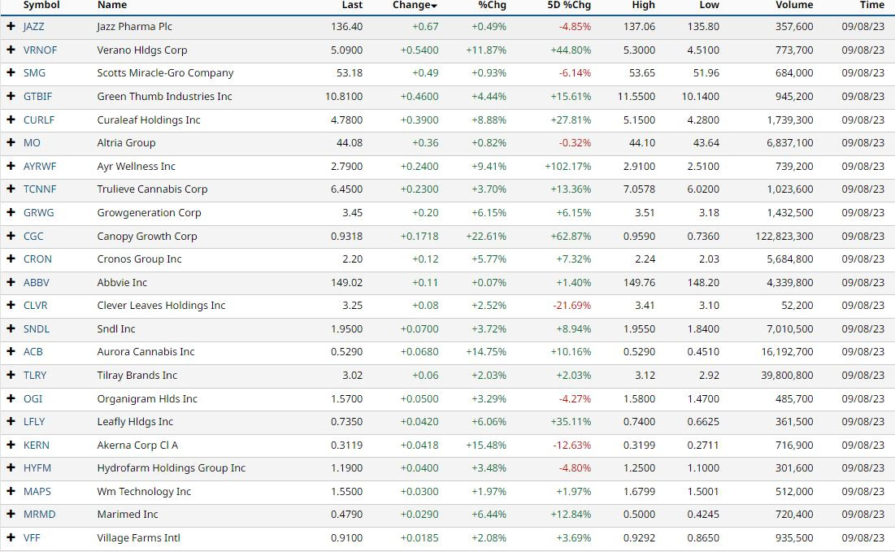
Task: Click plus icon beside MAPS
Action: pyautogui.click(x=11, y=490)
